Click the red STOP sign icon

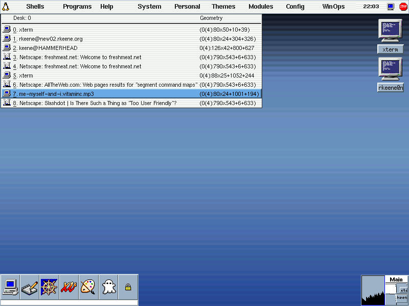[x=403, y=7]
